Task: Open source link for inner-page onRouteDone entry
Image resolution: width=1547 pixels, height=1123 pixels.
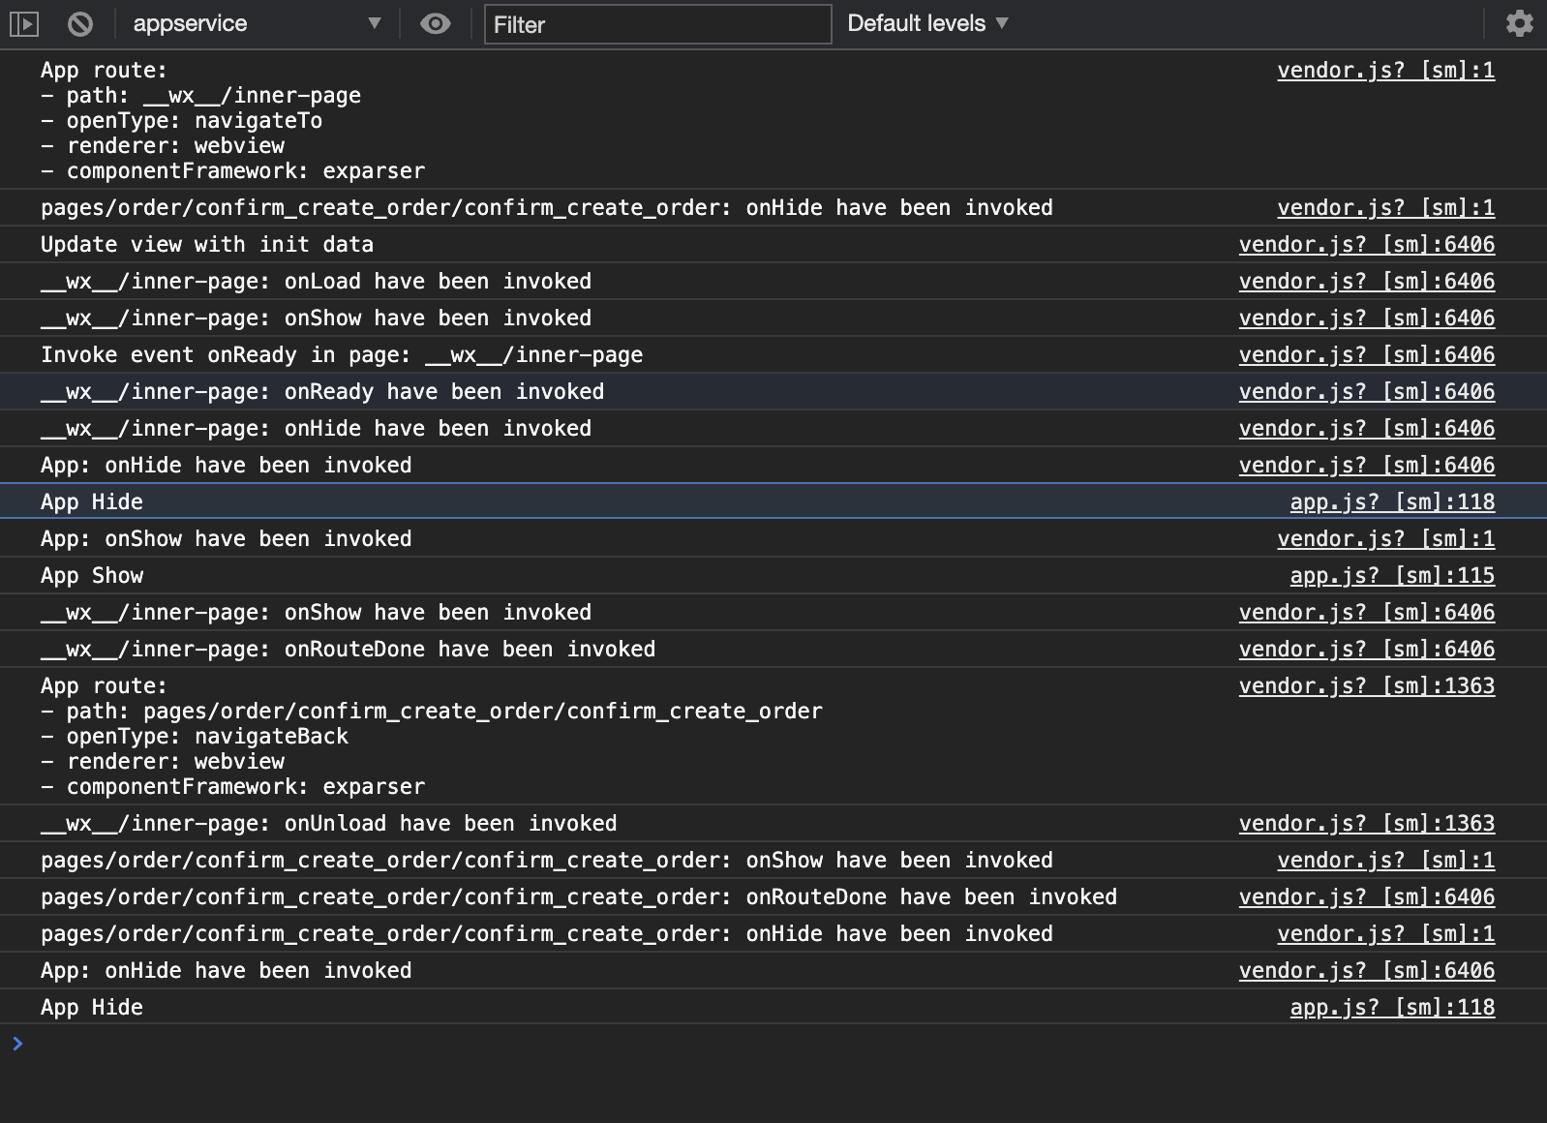Action: tap(1366, 650)
